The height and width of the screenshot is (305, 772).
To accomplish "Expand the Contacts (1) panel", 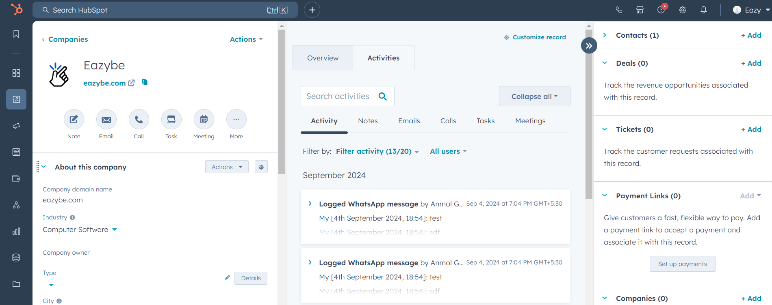I will (605, 35).
